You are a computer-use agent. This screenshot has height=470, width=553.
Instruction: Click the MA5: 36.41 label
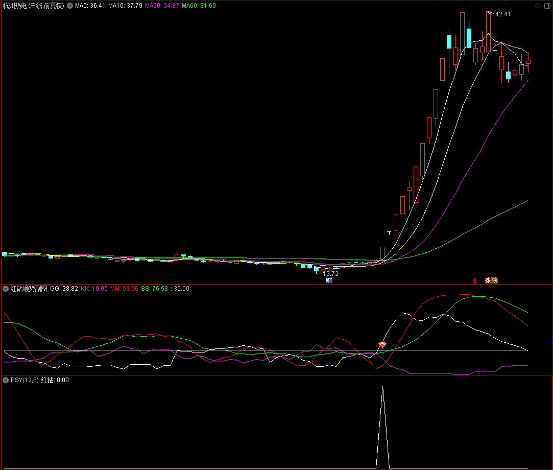[x=90, y=6]
